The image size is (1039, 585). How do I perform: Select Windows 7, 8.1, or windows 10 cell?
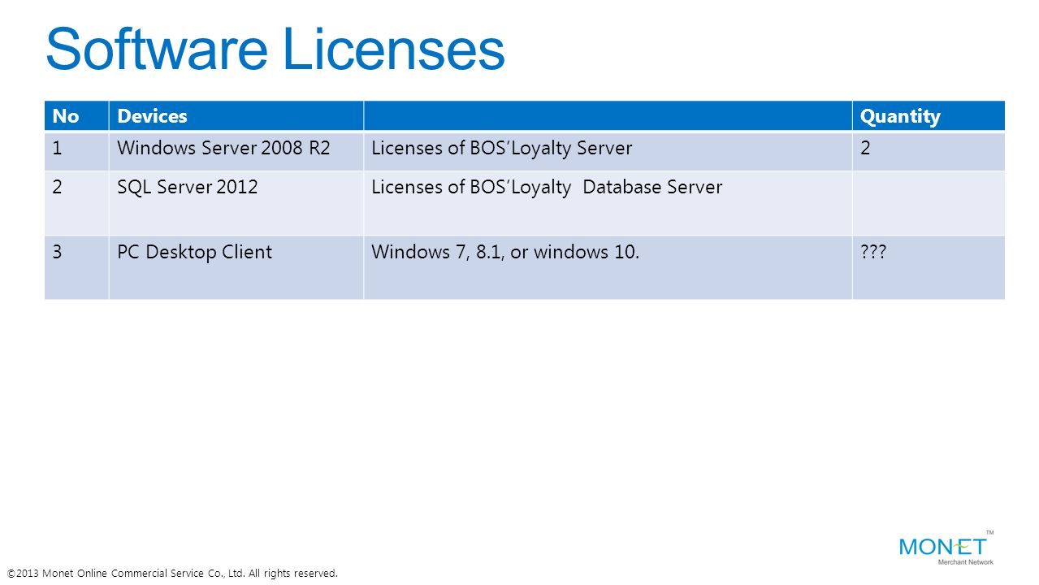pos(608,267)
